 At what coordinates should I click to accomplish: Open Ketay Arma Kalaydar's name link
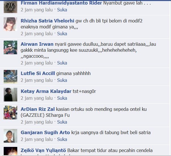click(x=46, y=91)
